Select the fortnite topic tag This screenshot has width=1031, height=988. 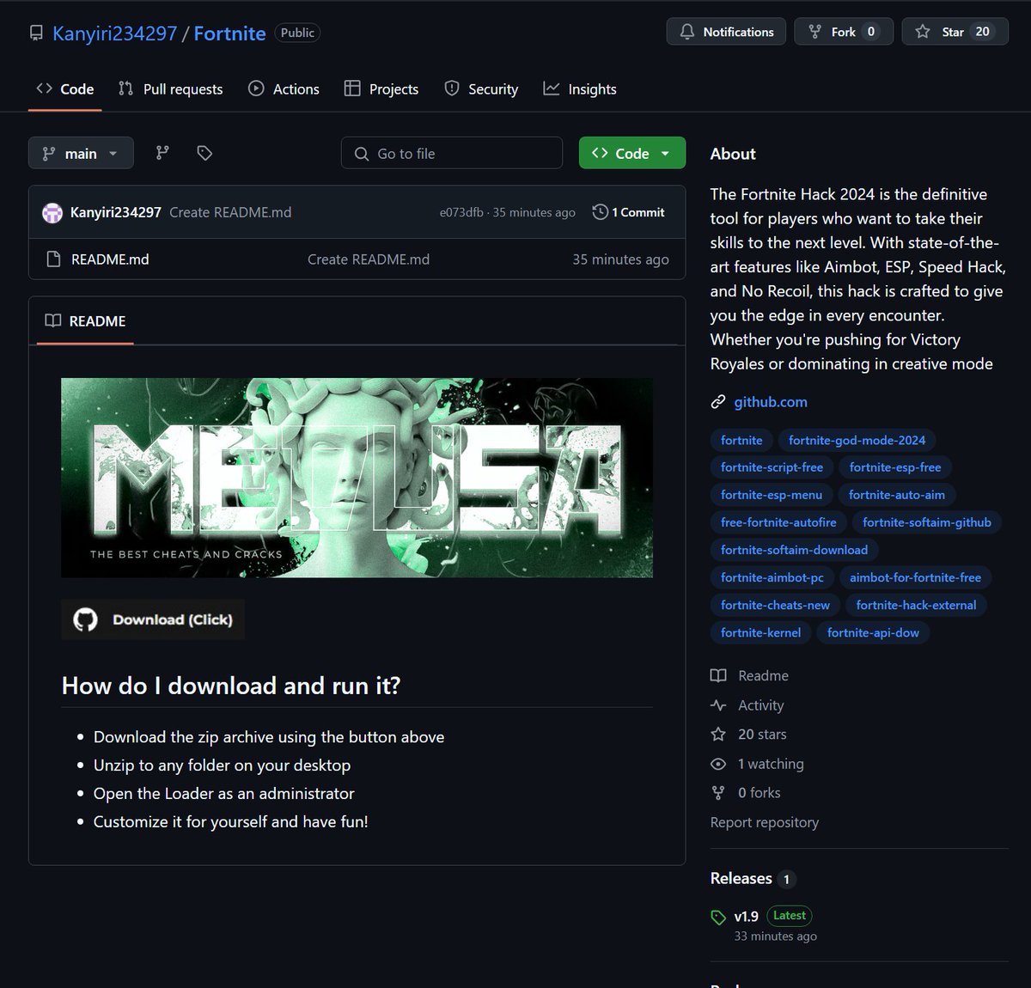(741, 440)
